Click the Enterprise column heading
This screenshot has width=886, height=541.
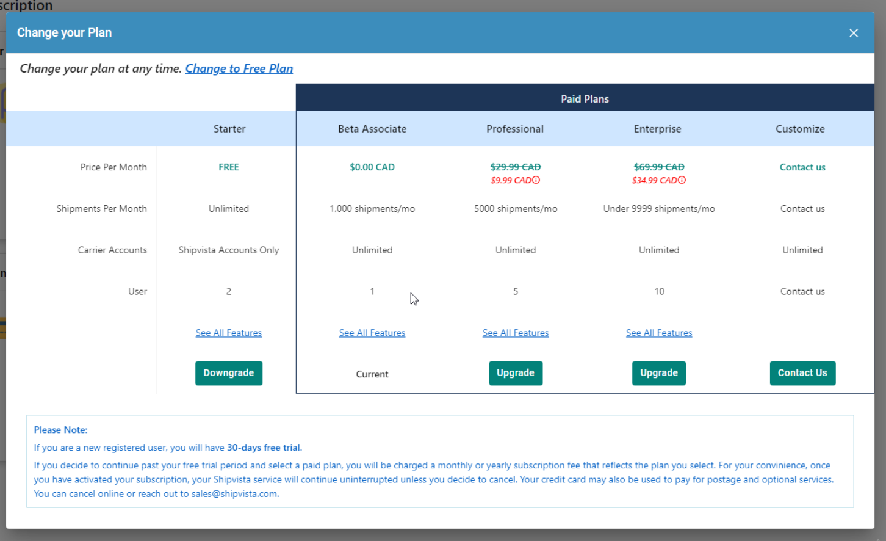(x=658, y=129)
